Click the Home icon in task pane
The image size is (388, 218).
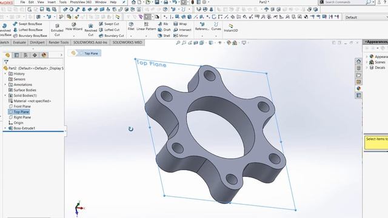click(358, 61)
